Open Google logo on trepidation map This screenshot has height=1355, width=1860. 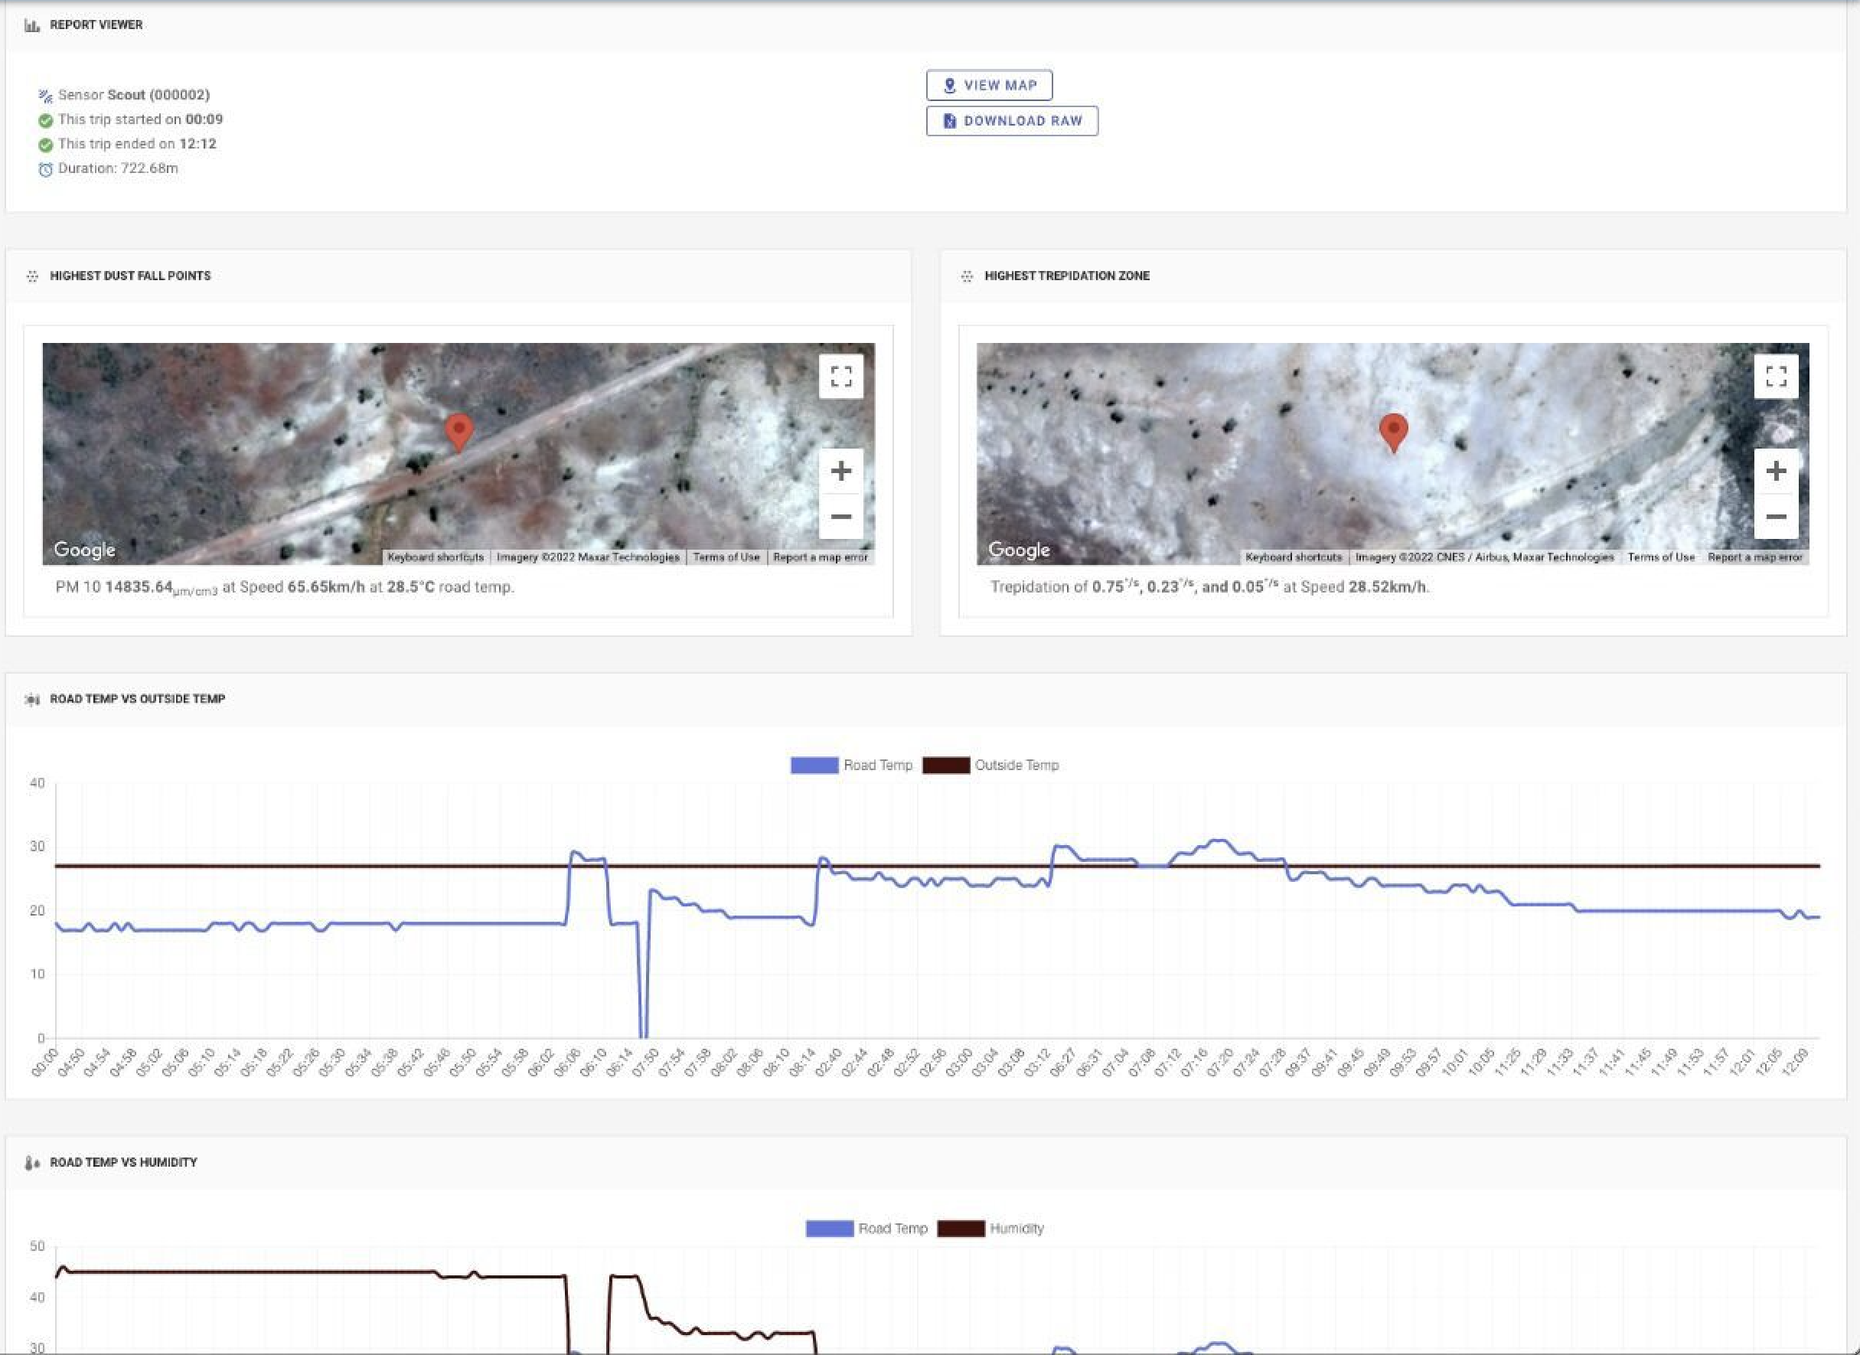pyautogui.click(x=1020, y=550)
